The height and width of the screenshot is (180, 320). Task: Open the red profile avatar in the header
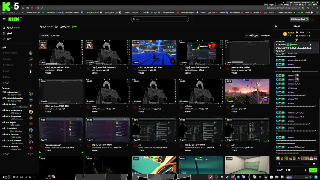pos(312,19)
